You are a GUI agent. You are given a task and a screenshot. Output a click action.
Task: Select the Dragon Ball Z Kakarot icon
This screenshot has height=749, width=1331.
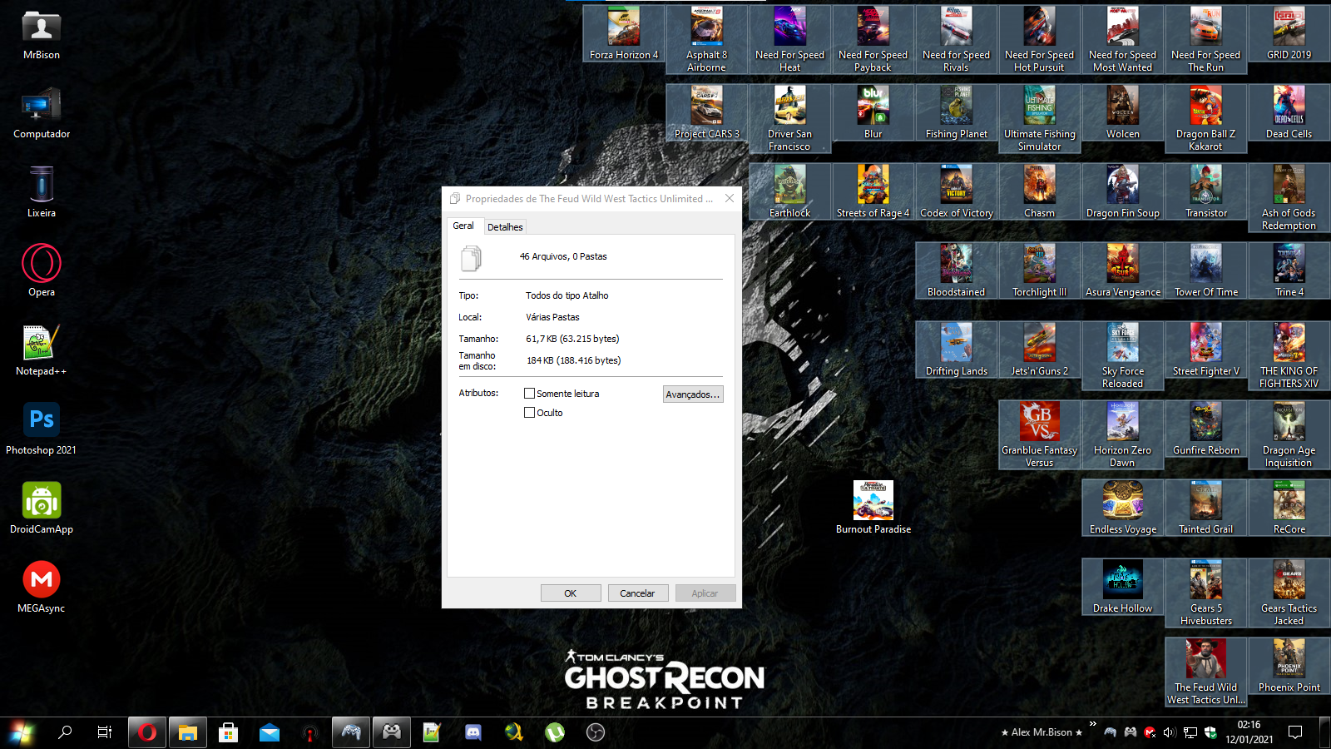click(1205, 119)
